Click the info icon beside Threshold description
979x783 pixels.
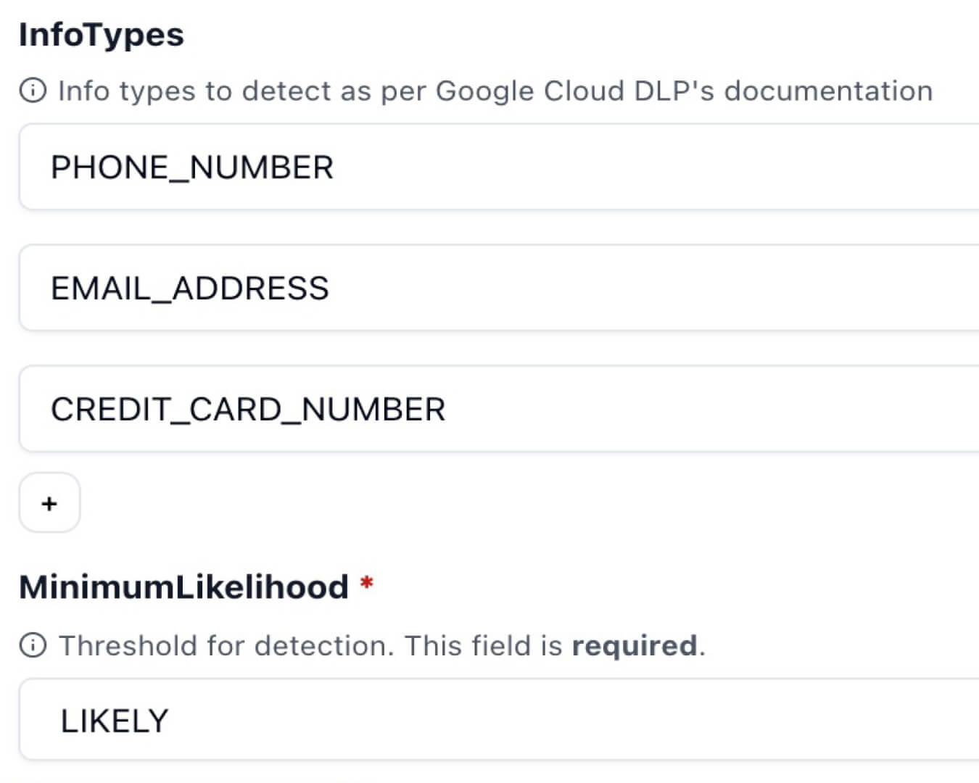(x=33, y=645)
